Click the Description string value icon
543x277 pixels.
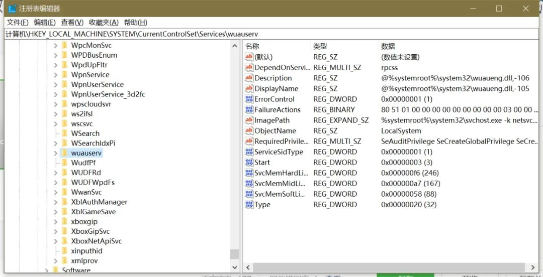(249, 78)
